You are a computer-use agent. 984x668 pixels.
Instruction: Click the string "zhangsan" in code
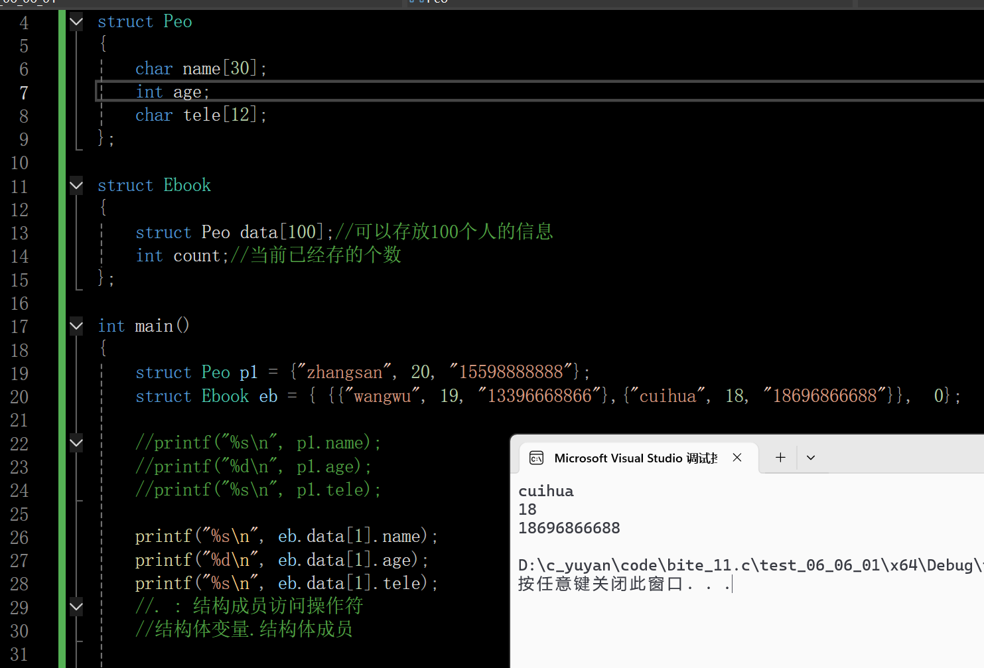(344, 372)
